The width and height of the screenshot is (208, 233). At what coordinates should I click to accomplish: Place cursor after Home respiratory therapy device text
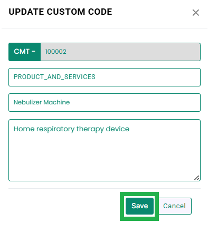point(130,129)
